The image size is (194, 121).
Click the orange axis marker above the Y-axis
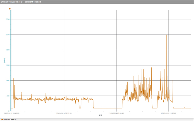[x=10, y=9]
